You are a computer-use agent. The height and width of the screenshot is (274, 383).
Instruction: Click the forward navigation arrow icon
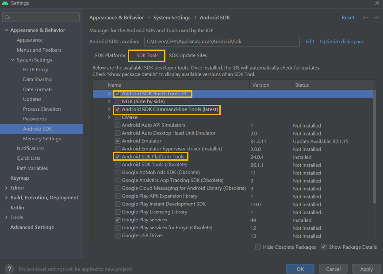click(376, 17)
